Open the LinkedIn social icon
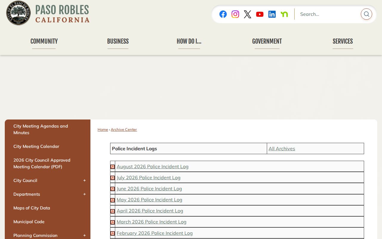Image resolution: width=382 pixels, height=239 pixels. click(x=272, y=14)
